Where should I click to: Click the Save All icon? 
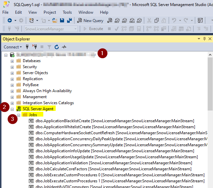tap(69, 20)
